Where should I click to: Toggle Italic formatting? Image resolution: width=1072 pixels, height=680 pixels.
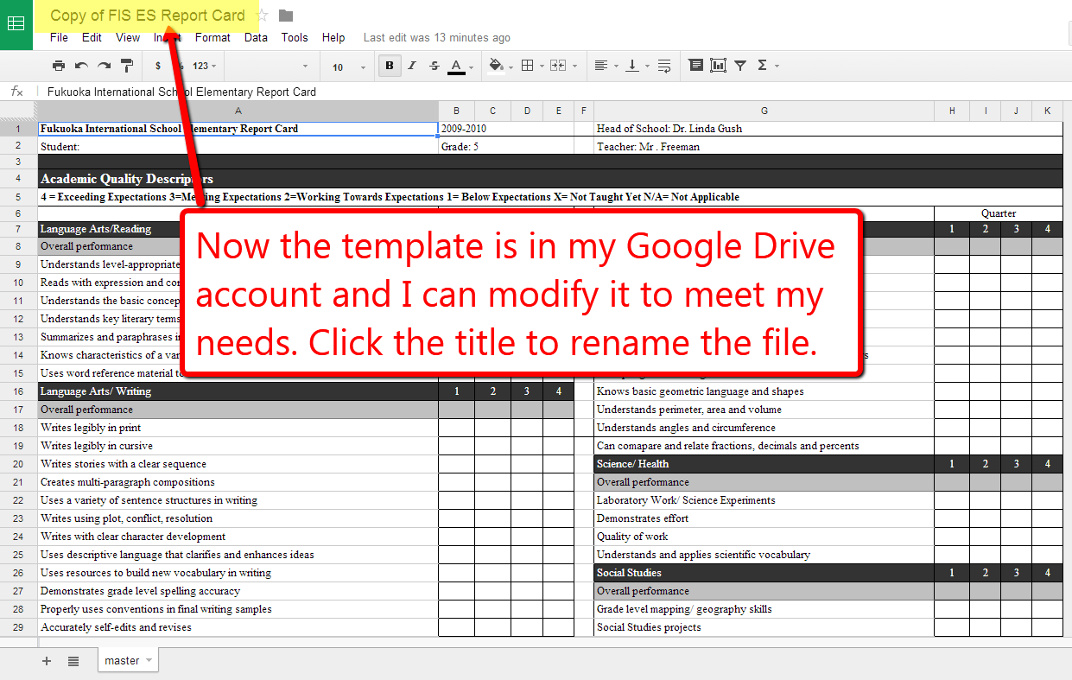412,66
